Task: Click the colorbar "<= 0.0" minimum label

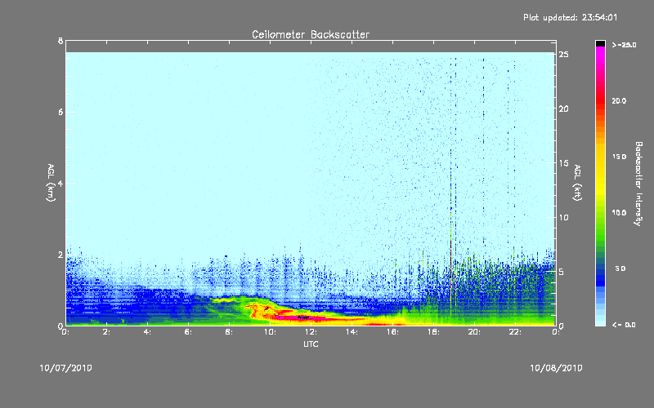Action: pyautogui.click(x=624, y=325)
